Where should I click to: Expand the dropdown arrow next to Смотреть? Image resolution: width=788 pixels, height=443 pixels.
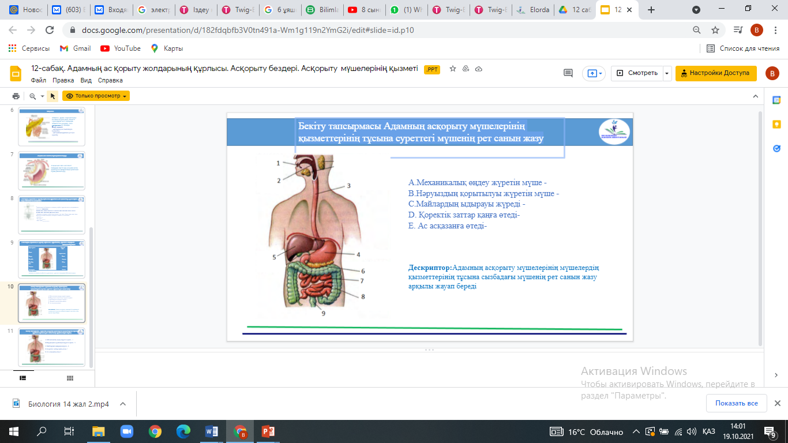[667, 73]
